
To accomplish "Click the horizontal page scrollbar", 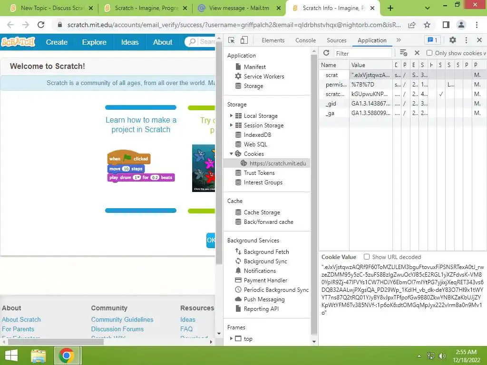I will [x=56, y=342].
